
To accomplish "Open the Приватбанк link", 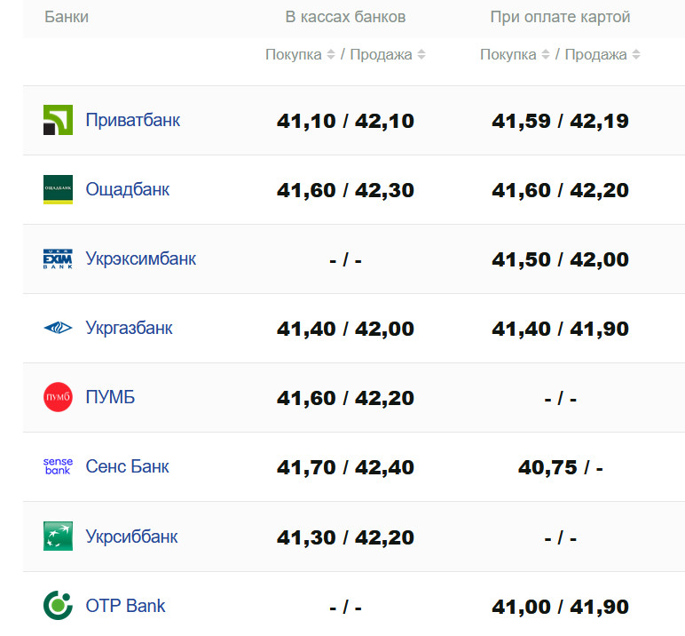I will [133, 120].
